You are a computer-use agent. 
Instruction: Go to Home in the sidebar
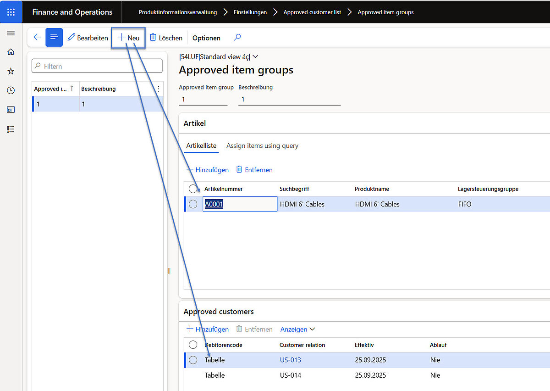[11, 52]
